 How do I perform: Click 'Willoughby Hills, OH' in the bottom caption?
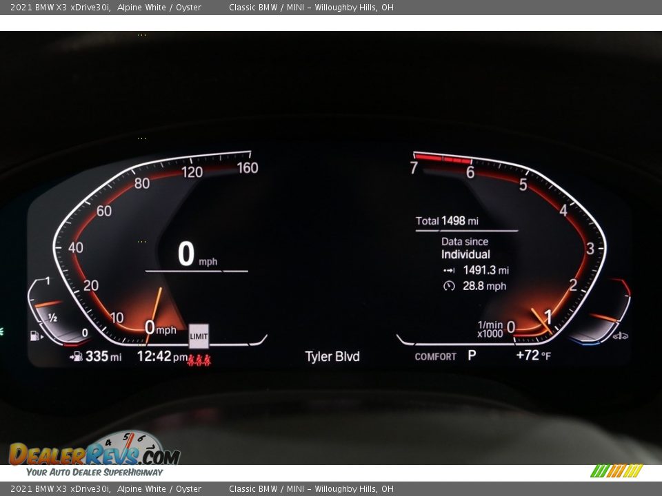point(354,489)
